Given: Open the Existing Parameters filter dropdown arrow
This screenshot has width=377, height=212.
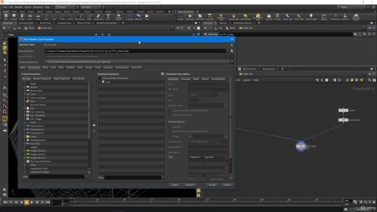Looking at the screenshot, I should click(163, 178).
